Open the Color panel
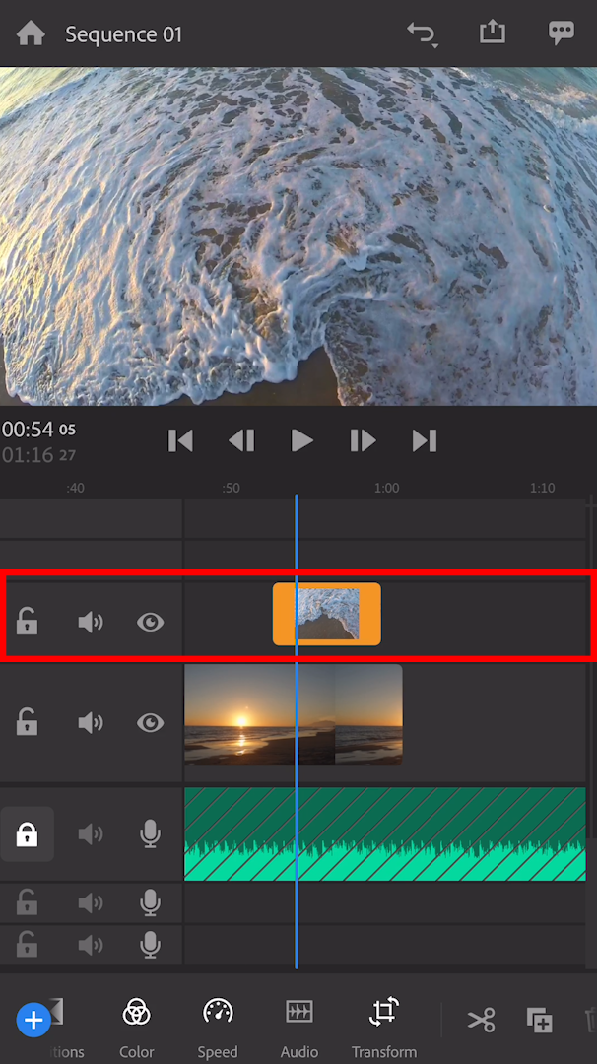 coord(136,1028)
